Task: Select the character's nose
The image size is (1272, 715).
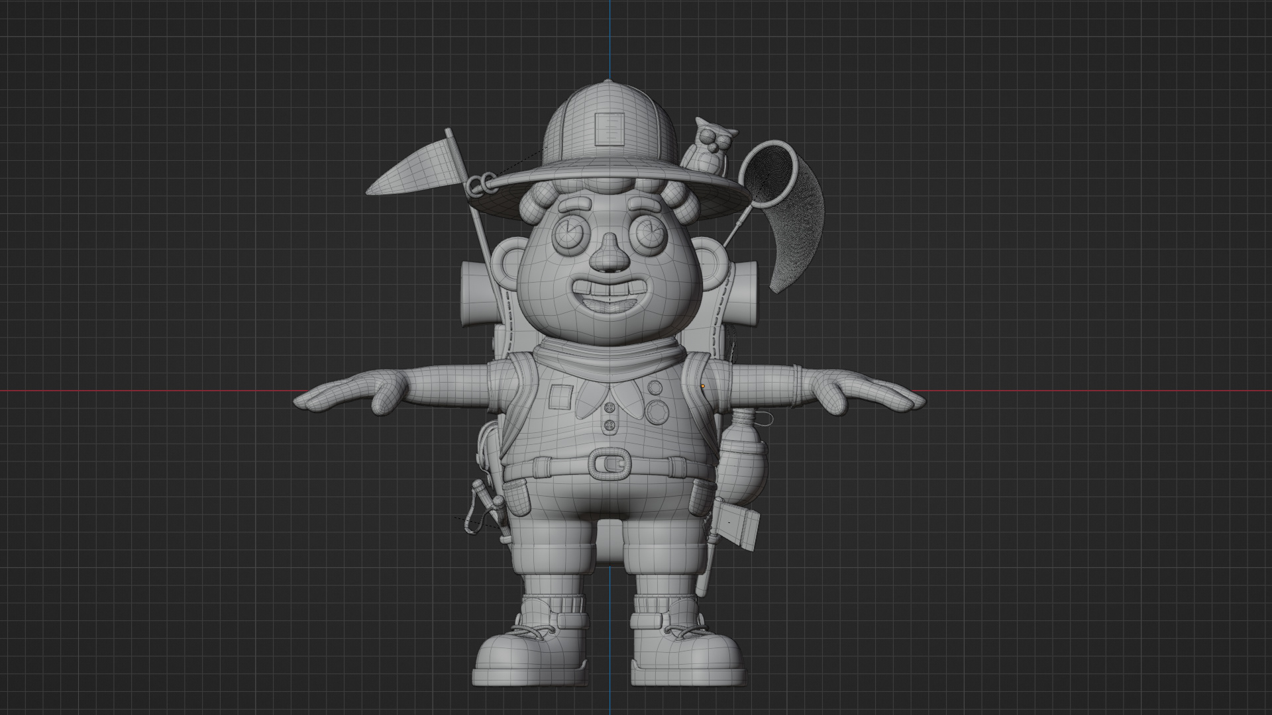Action: pos(609,258)
